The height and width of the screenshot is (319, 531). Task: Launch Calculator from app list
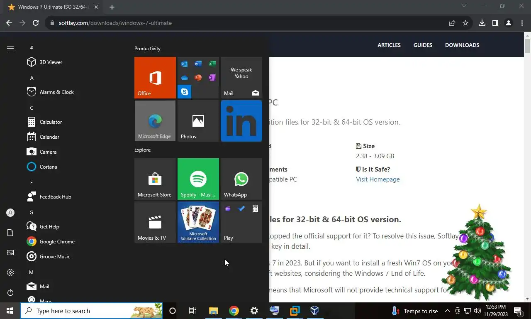tap(76, 122)
